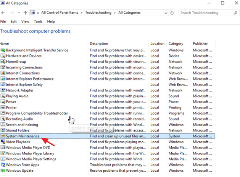Click the Hardware and Devices icon

(x=3, y=56)
